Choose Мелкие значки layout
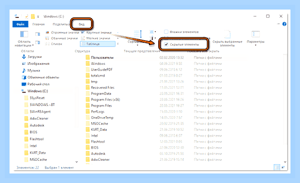This screenshot has width=300, height=183. click(96, 38)
